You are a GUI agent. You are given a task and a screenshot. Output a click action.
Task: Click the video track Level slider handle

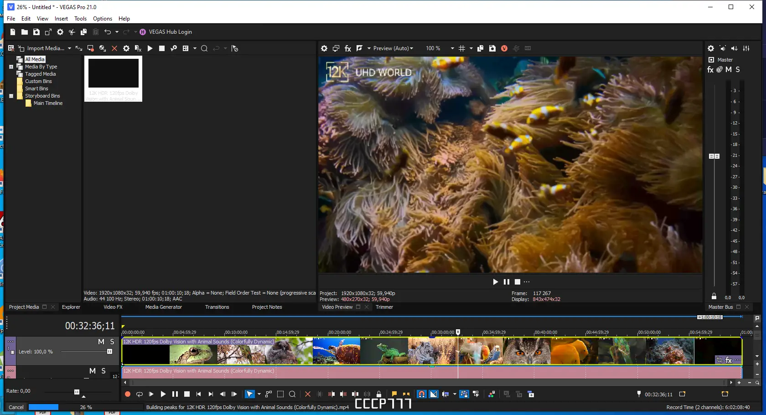click(x=109, y=352)
